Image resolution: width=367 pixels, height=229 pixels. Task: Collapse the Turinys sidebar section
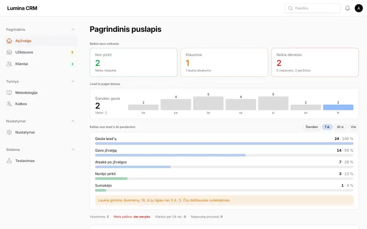(73, 81)
